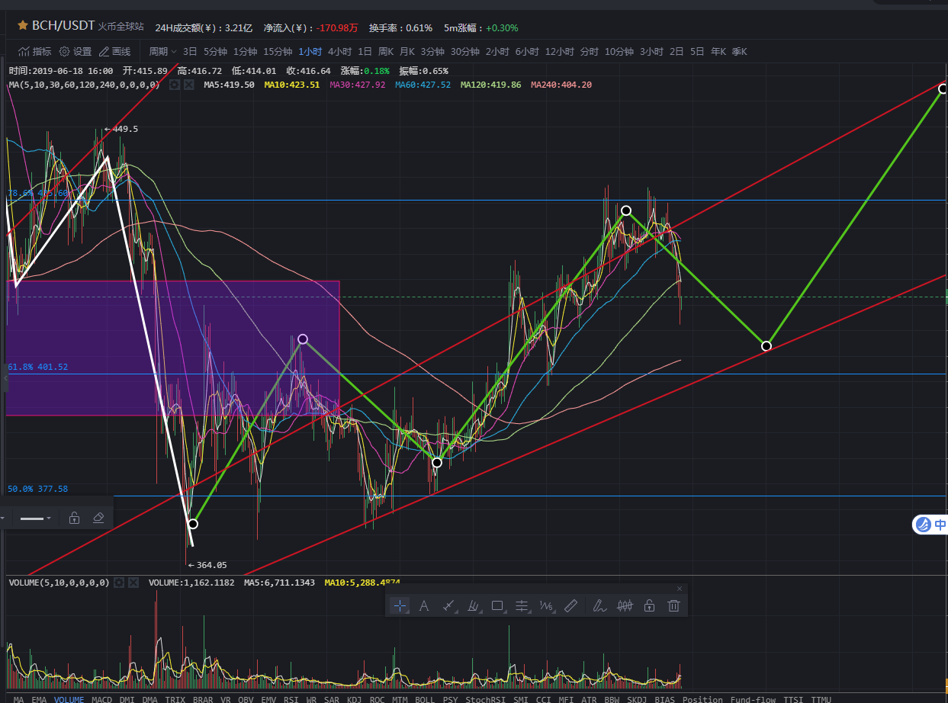Screen dimensions: 948x703
Task: Open chart 设置 settings
Action: [76, 52]
